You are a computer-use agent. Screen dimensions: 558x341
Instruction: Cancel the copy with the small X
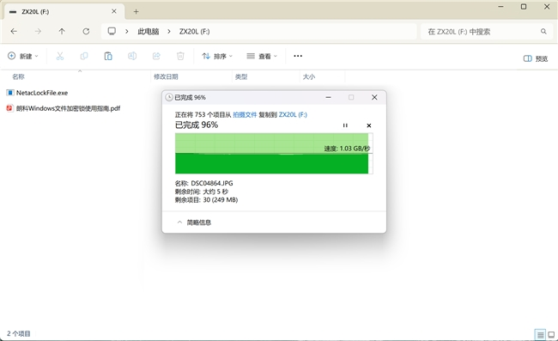[369, 125]
